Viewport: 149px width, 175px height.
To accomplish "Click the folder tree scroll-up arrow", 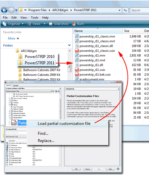I will [70, 51].
